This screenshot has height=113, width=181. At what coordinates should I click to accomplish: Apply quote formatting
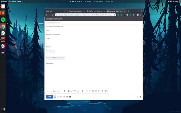point(99,91)
